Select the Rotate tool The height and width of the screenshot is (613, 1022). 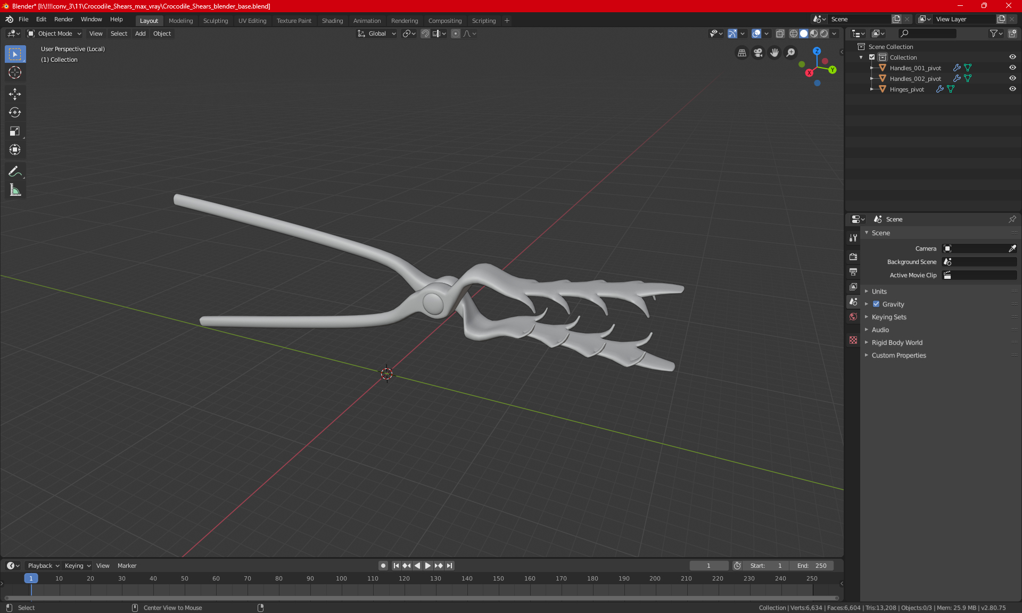point(15,112)
